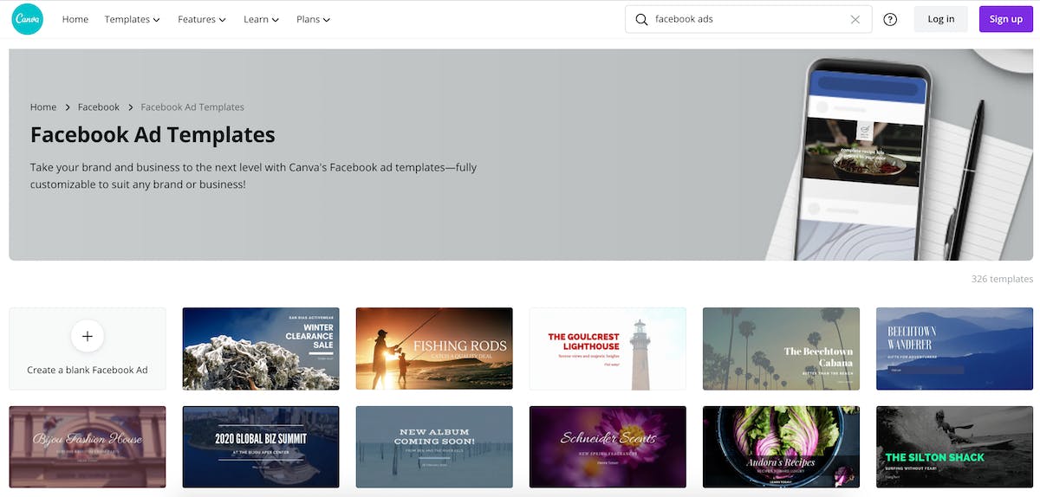Viewport: 1040px width, 497px height.
Task: Click the 'Facebook Ad Templates' heading
Action: point(153,135)
